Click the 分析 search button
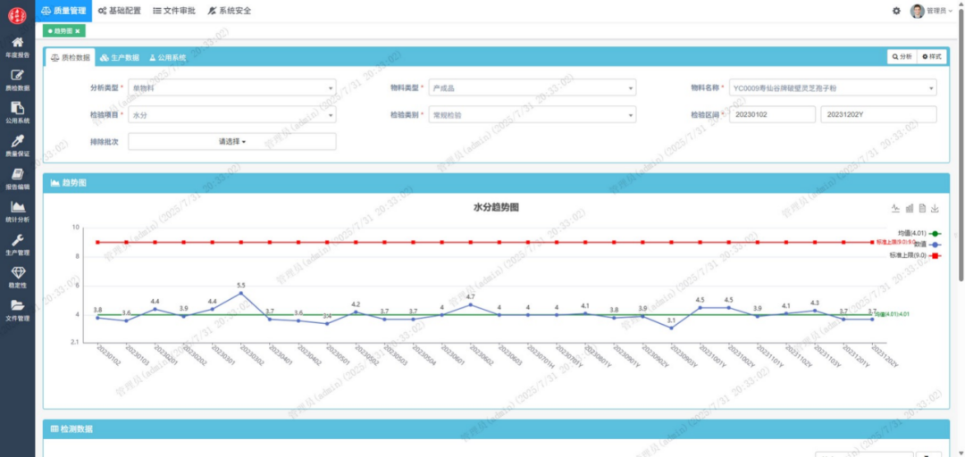 coord(901,56)
